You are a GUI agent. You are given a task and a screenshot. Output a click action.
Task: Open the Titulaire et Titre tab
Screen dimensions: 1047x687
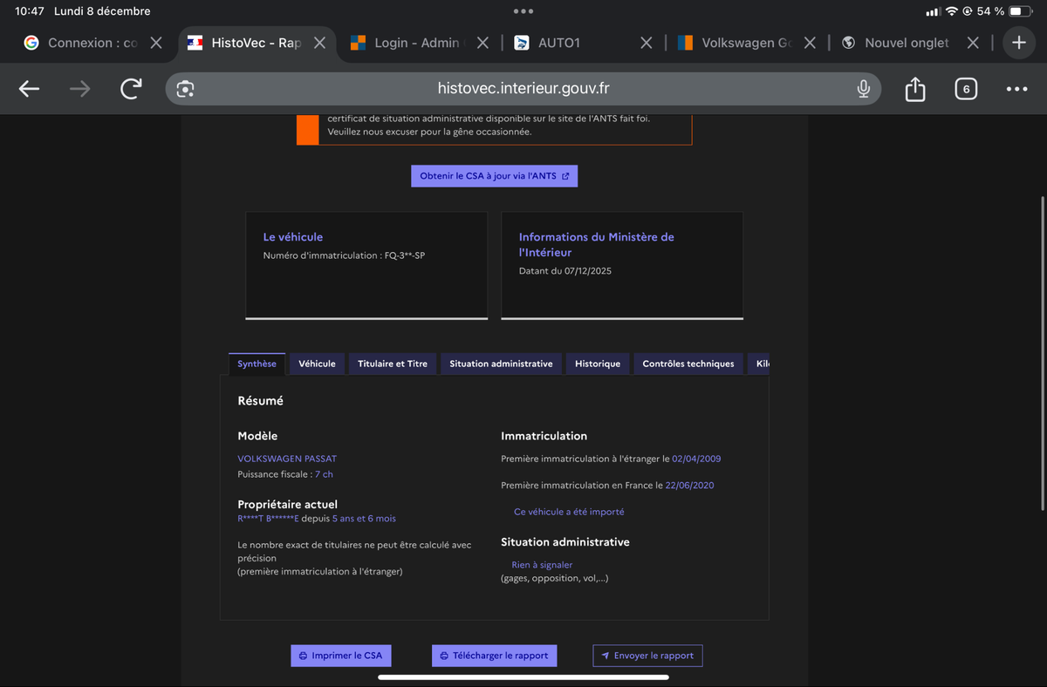392,364
